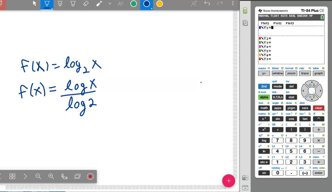Advance slides with the right arrow icon
Viewport: 332px width, 192px height.
[25, 176]
